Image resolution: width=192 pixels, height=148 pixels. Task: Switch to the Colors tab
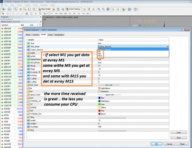pos(50,35)
